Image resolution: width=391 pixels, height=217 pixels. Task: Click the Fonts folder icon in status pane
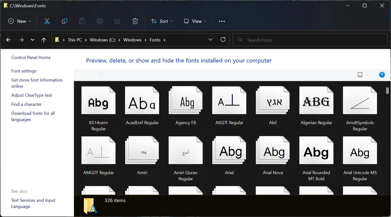click(90, 206)
